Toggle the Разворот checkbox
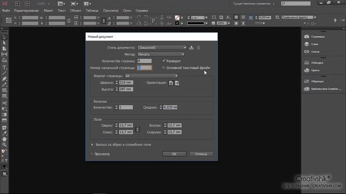 point(164,61)
